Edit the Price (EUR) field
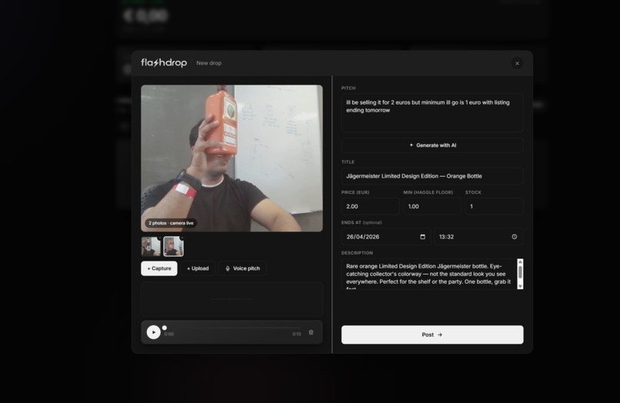620x403 pixels. click(370, 206)
